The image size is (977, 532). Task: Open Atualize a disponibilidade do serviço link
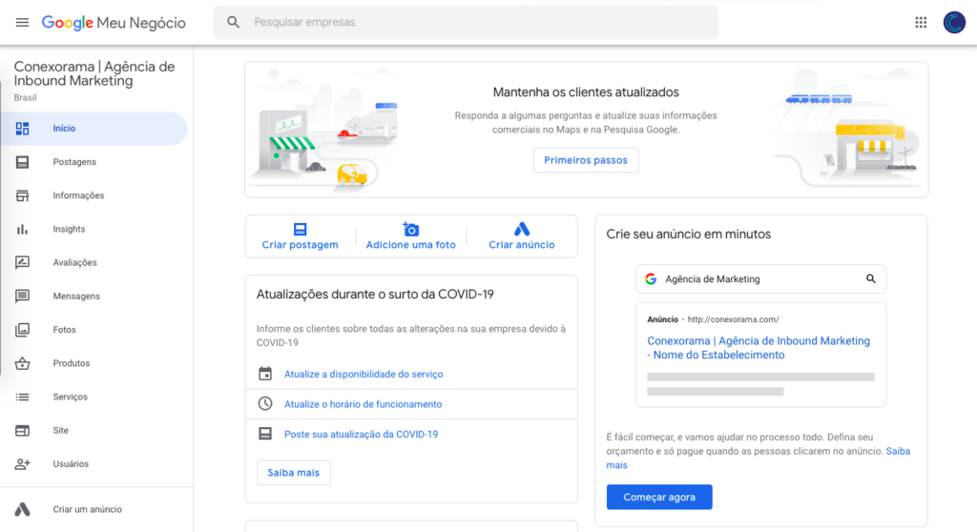(364, 375)
